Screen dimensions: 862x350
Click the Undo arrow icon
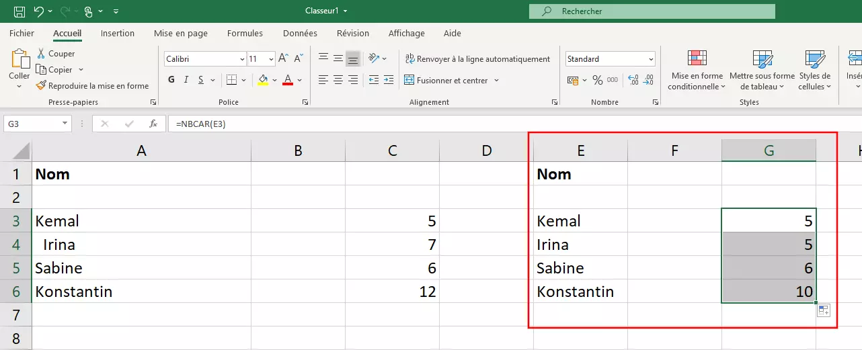38,11
